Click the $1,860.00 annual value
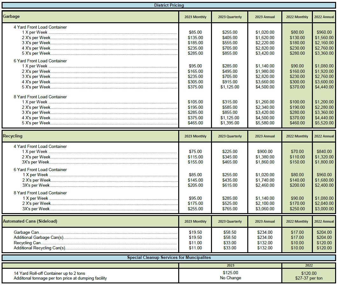 (265, 162)
